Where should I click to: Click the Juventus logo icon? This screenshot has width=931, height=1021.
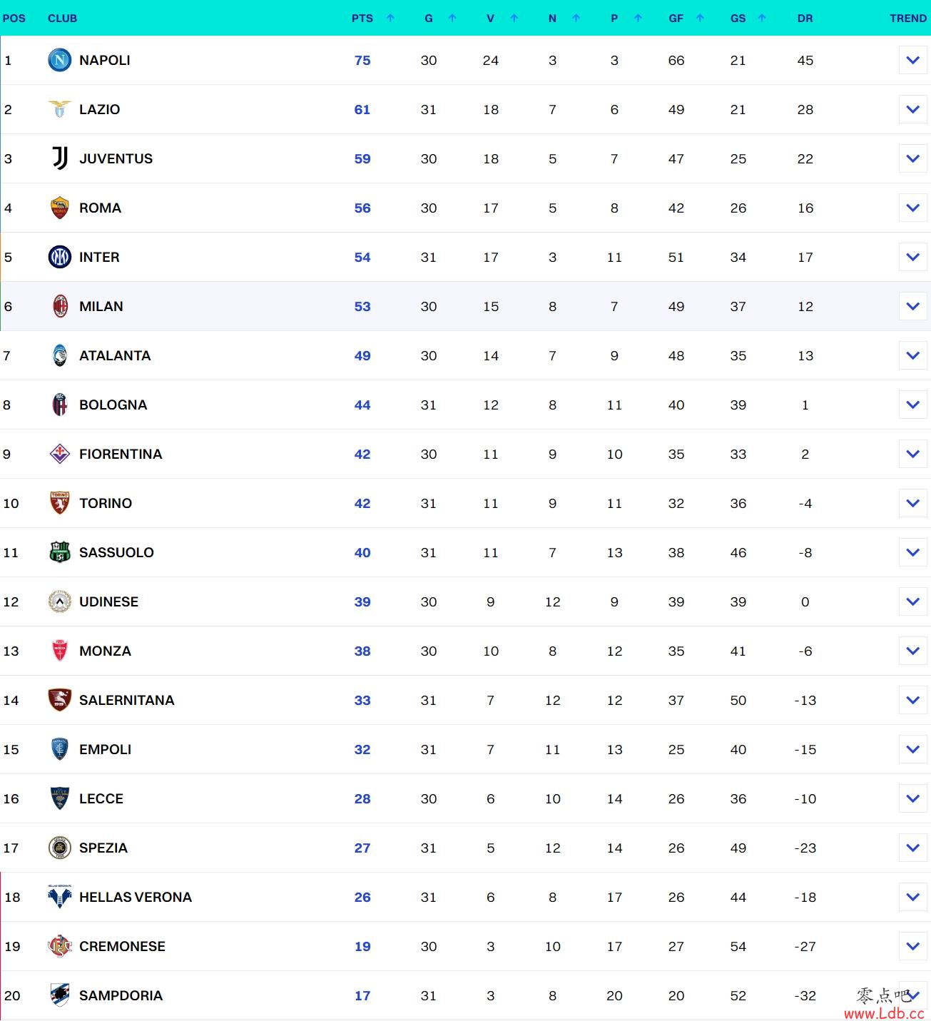[60, 158]
